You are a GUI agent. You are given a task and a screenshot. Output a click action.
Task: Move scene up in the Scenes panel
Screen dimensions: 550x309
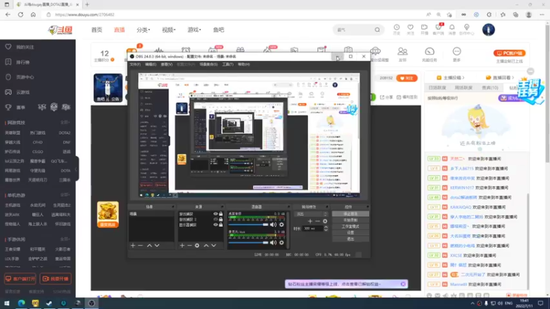pyautogui.click(x=149, y=246)
